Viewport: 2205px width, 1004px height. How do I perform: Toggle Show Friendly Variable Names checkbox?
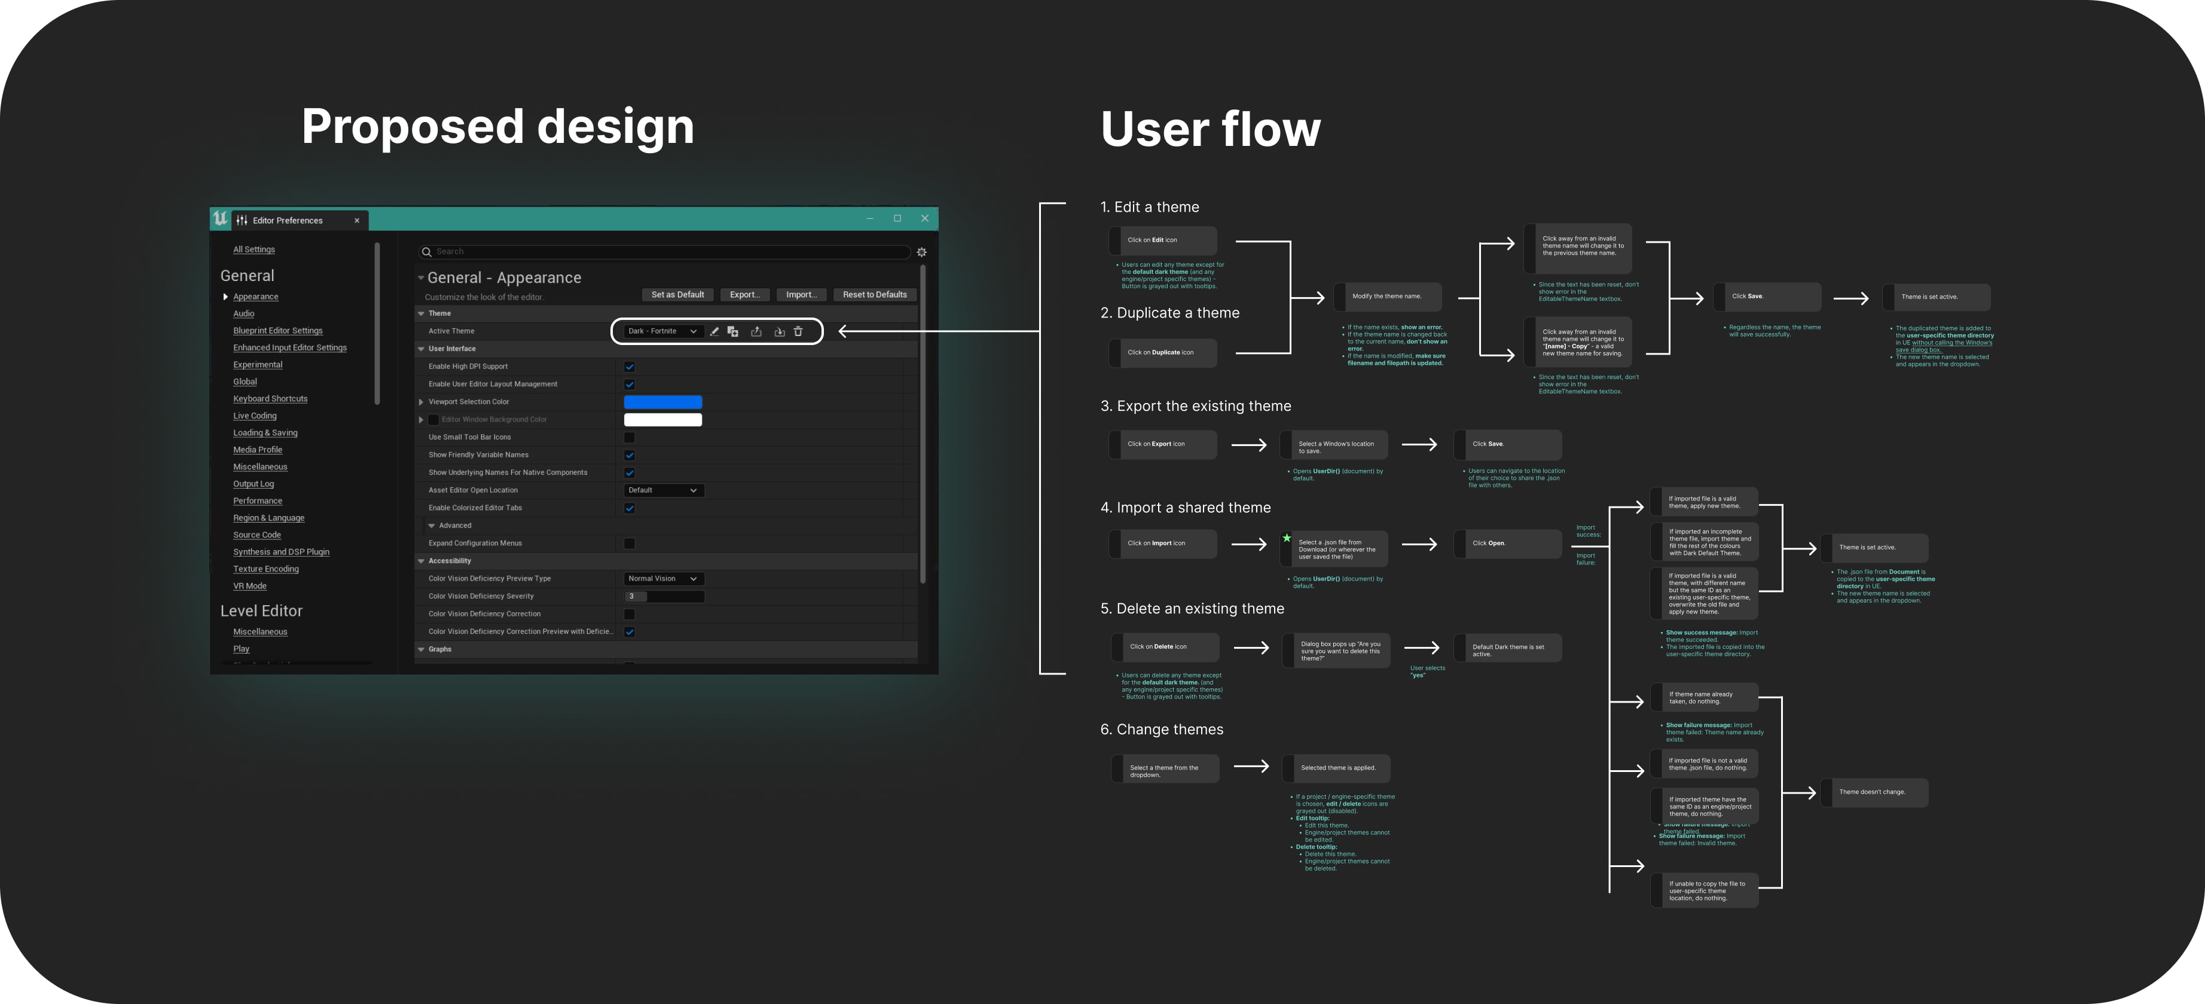(x=629, y=455)
